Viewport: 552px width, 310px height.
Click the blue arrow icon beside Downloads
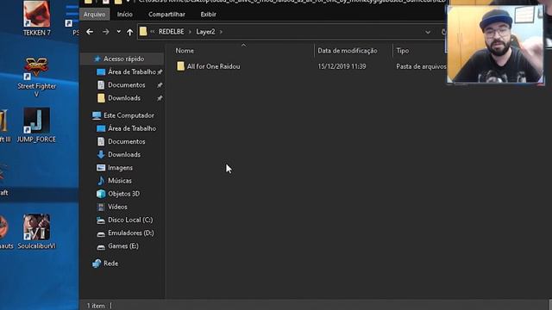(x=101, y=154)
